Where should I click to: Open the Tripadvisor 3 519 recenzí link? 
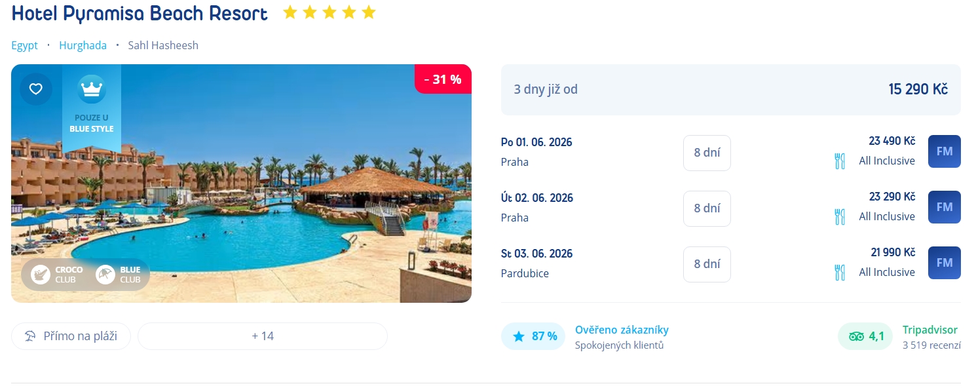point(931,345)
